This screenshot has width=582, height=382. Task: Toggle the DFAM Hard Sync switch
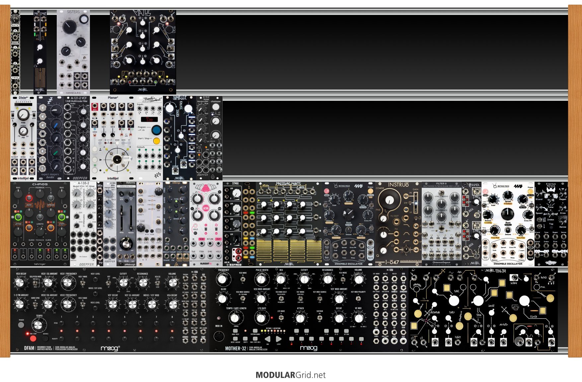[x=36, y=304]
